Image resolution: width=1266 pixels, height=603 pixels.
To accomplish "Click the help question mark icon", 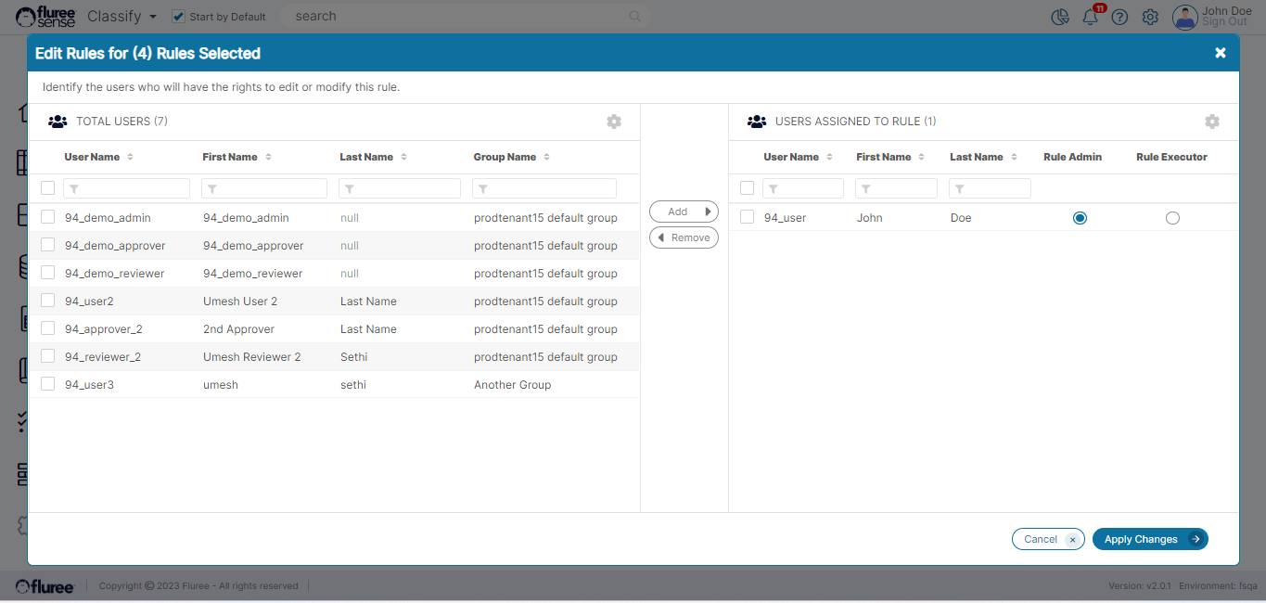I will pyautogui.click(x=1119, y=17).
